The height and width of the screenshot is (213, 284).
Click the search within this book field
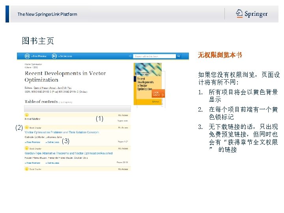click(155, 56)
